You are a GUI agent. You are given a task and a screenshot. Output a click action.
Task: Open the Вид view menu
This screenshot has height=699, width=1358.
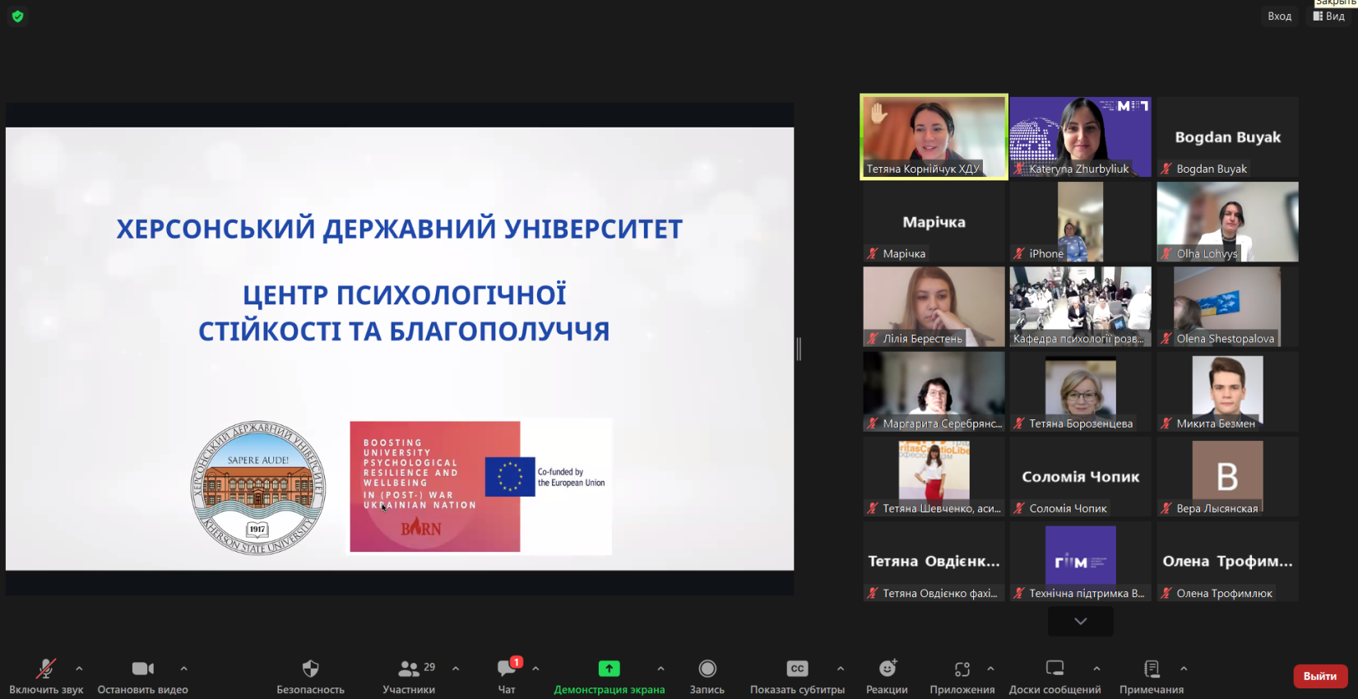click(1329, 16)
